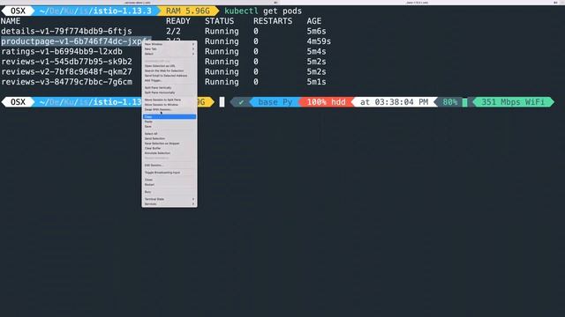
Task: Click the terminal cursor block
Action: 222,102
